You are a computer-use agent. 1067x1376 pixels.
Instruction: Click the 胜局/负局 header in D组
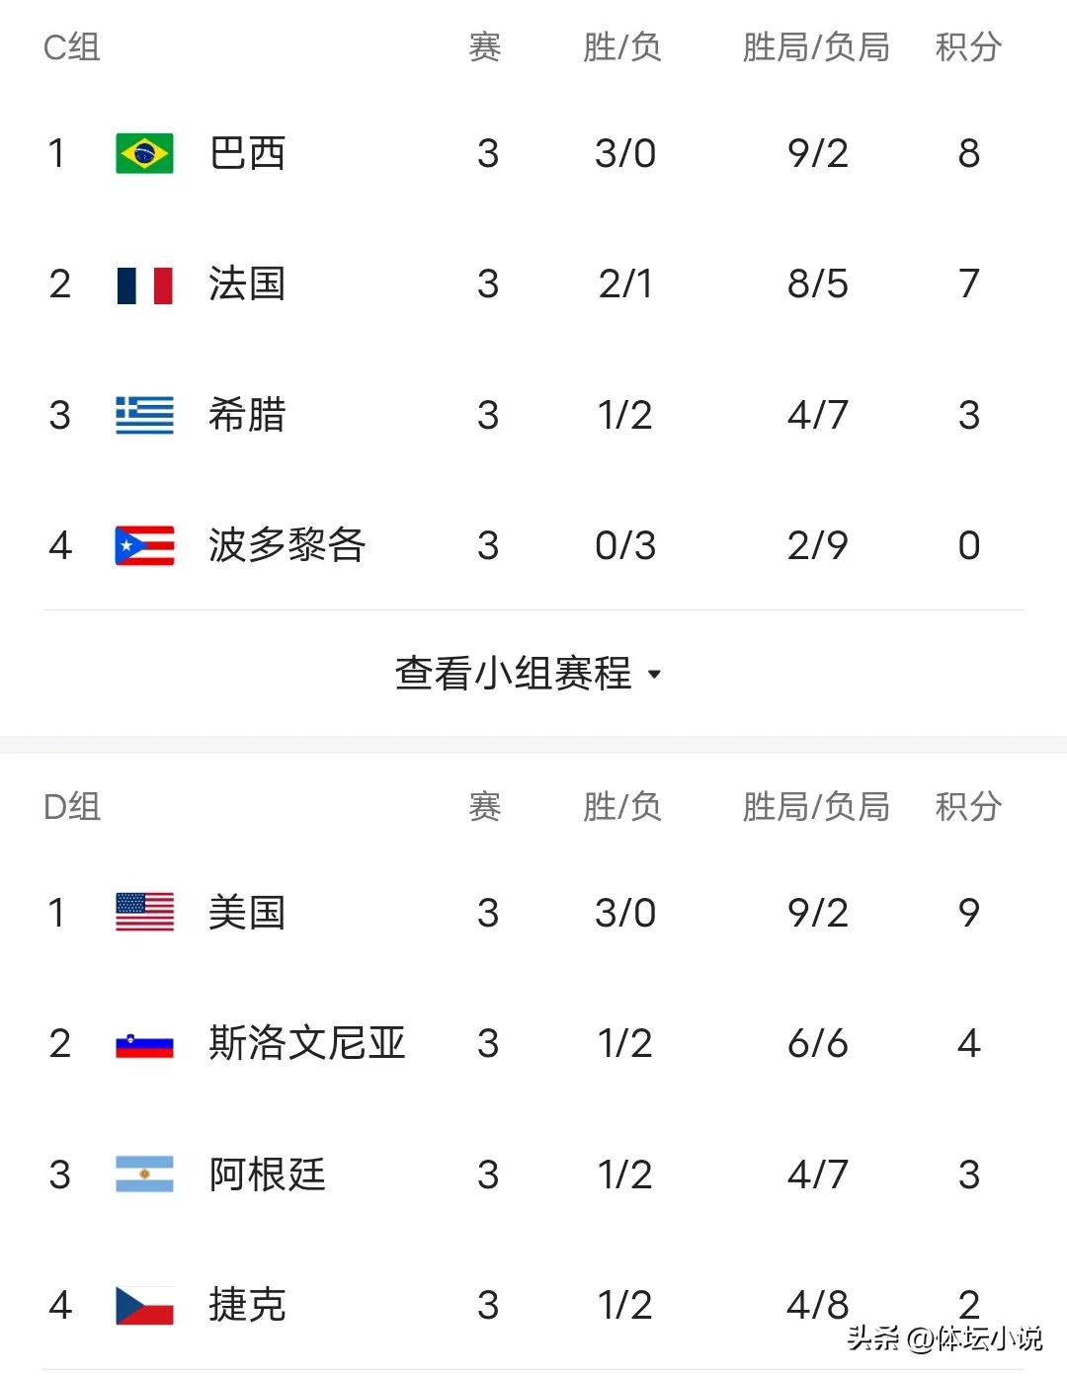(x=816, y=807)
